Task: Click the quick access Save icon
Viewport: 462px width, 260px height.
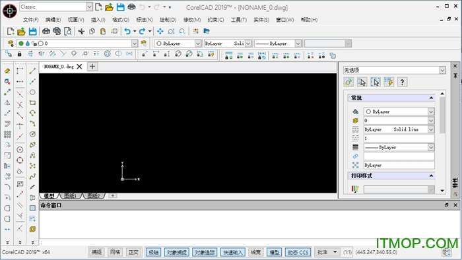Action: pos(121,7)
